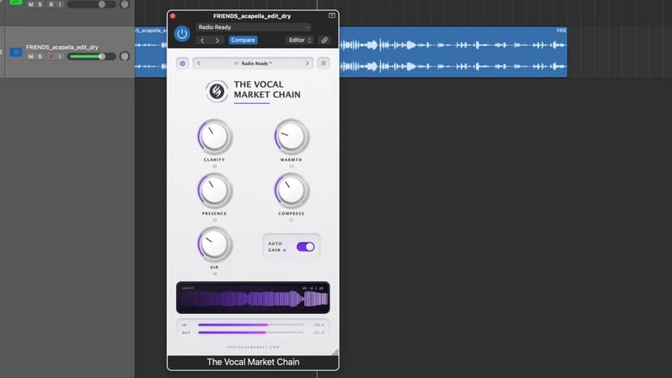Mute the FRIENDS_acapella_edit_dry track
Screen dimensions: 672x378
click(31, 57)
